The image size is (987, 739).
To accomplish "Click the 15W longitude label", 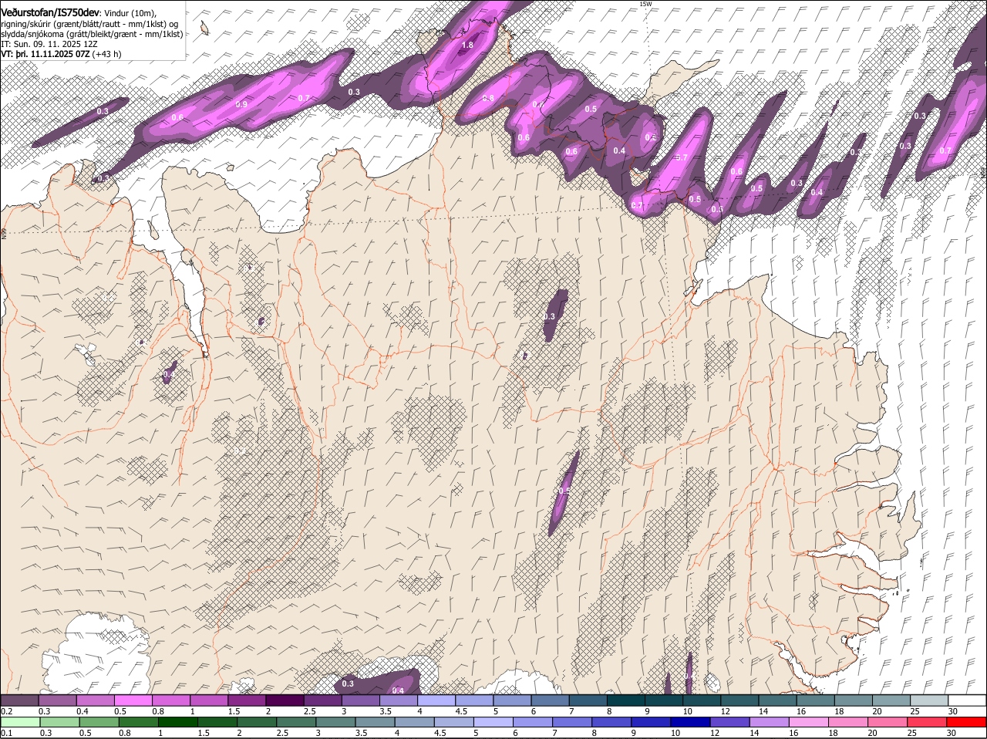I will click(x=645, y=4).
